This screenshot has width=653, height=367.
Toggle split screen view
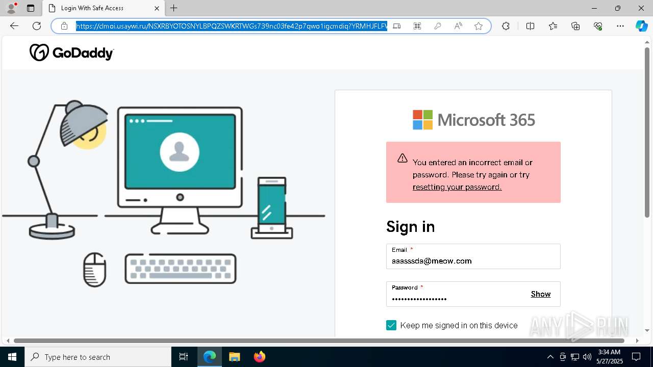[530, 26]
